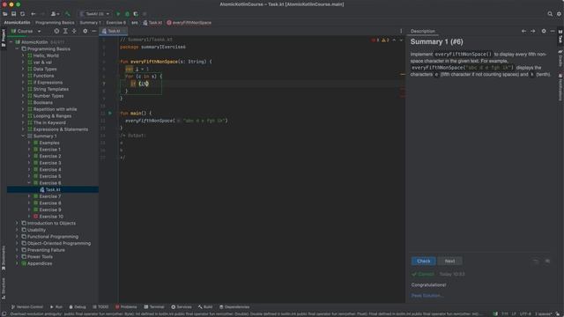Open Version Control tool window
The width and height of the screenshot is (564, 317).
coord(27,307)
